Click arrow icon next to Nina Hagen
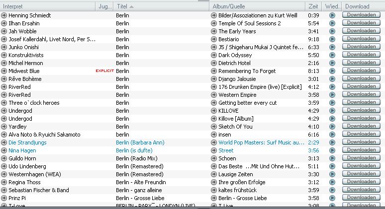The height and width of the screenshot is (209, 385). coord(4,150)
